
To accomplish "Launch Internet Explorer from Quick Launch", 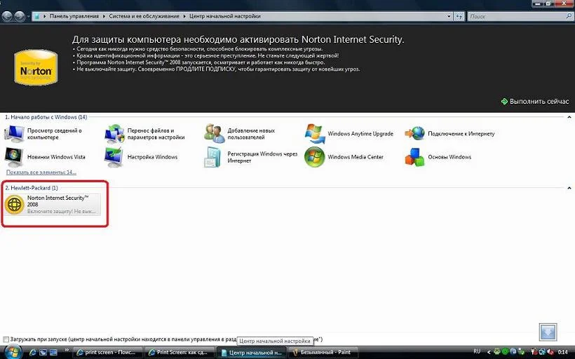I will (33, 353).
